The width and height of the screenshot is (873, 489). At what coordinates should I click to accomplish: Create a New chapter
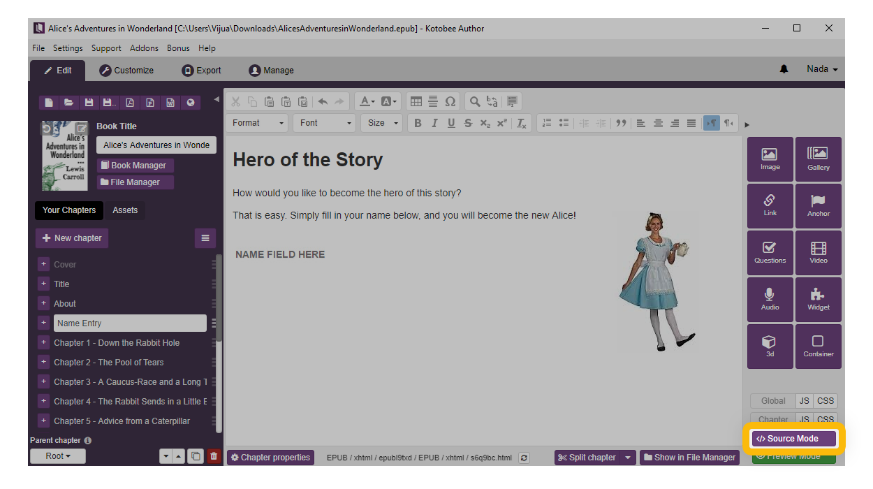(72, 238)
